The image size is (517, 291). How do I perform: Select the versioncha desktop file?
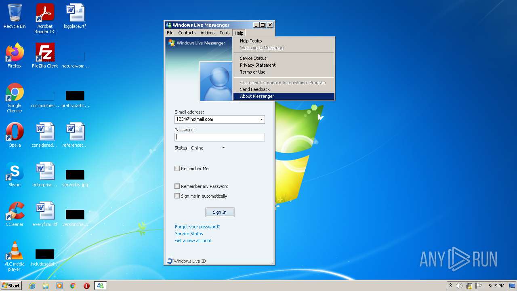coord(75,218)
